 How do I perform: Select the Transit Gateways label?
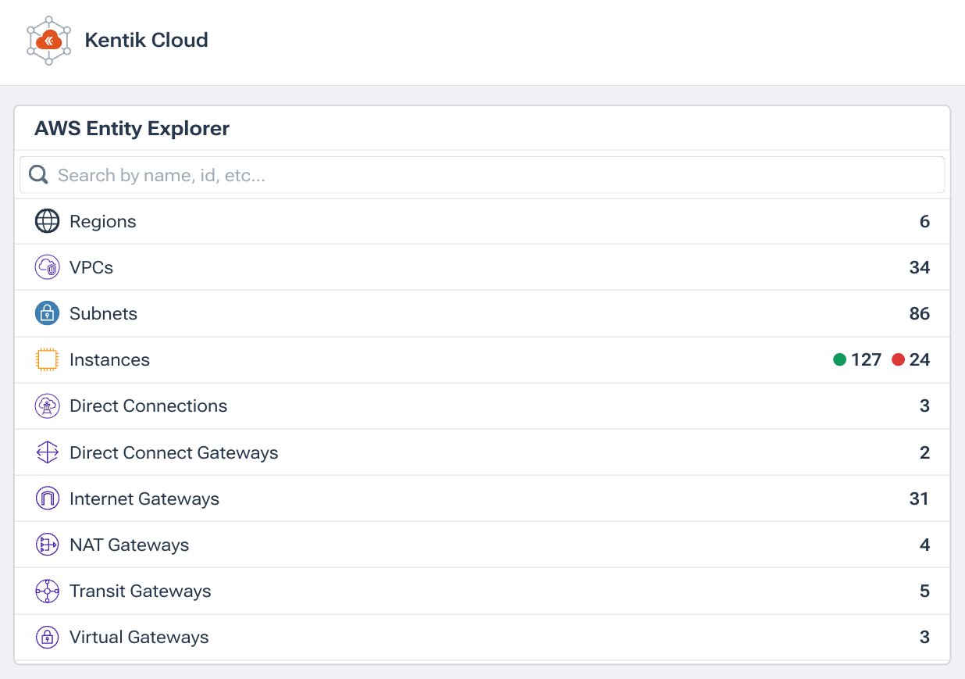[140, 591]
